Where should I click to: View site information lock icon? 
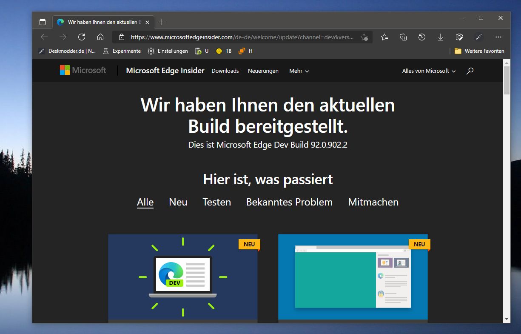point(122,37)
